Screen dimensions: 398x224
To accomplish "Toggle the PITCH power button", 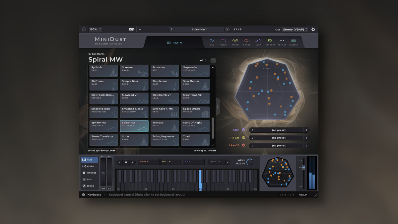I will pos(243,138).
